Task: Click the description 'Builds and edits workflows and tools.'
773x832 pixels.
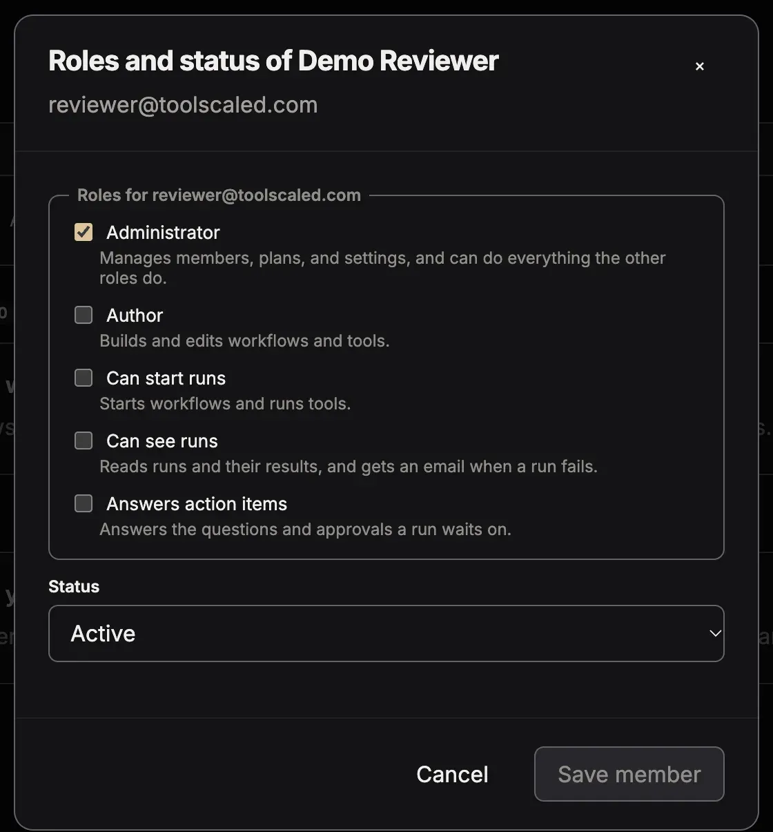Action: (244, 341)
